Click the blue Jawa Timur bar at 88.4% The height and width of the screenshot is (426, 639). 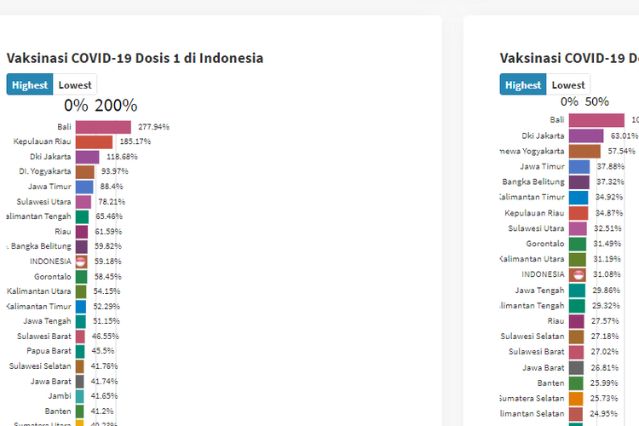(x=84, y=187)
